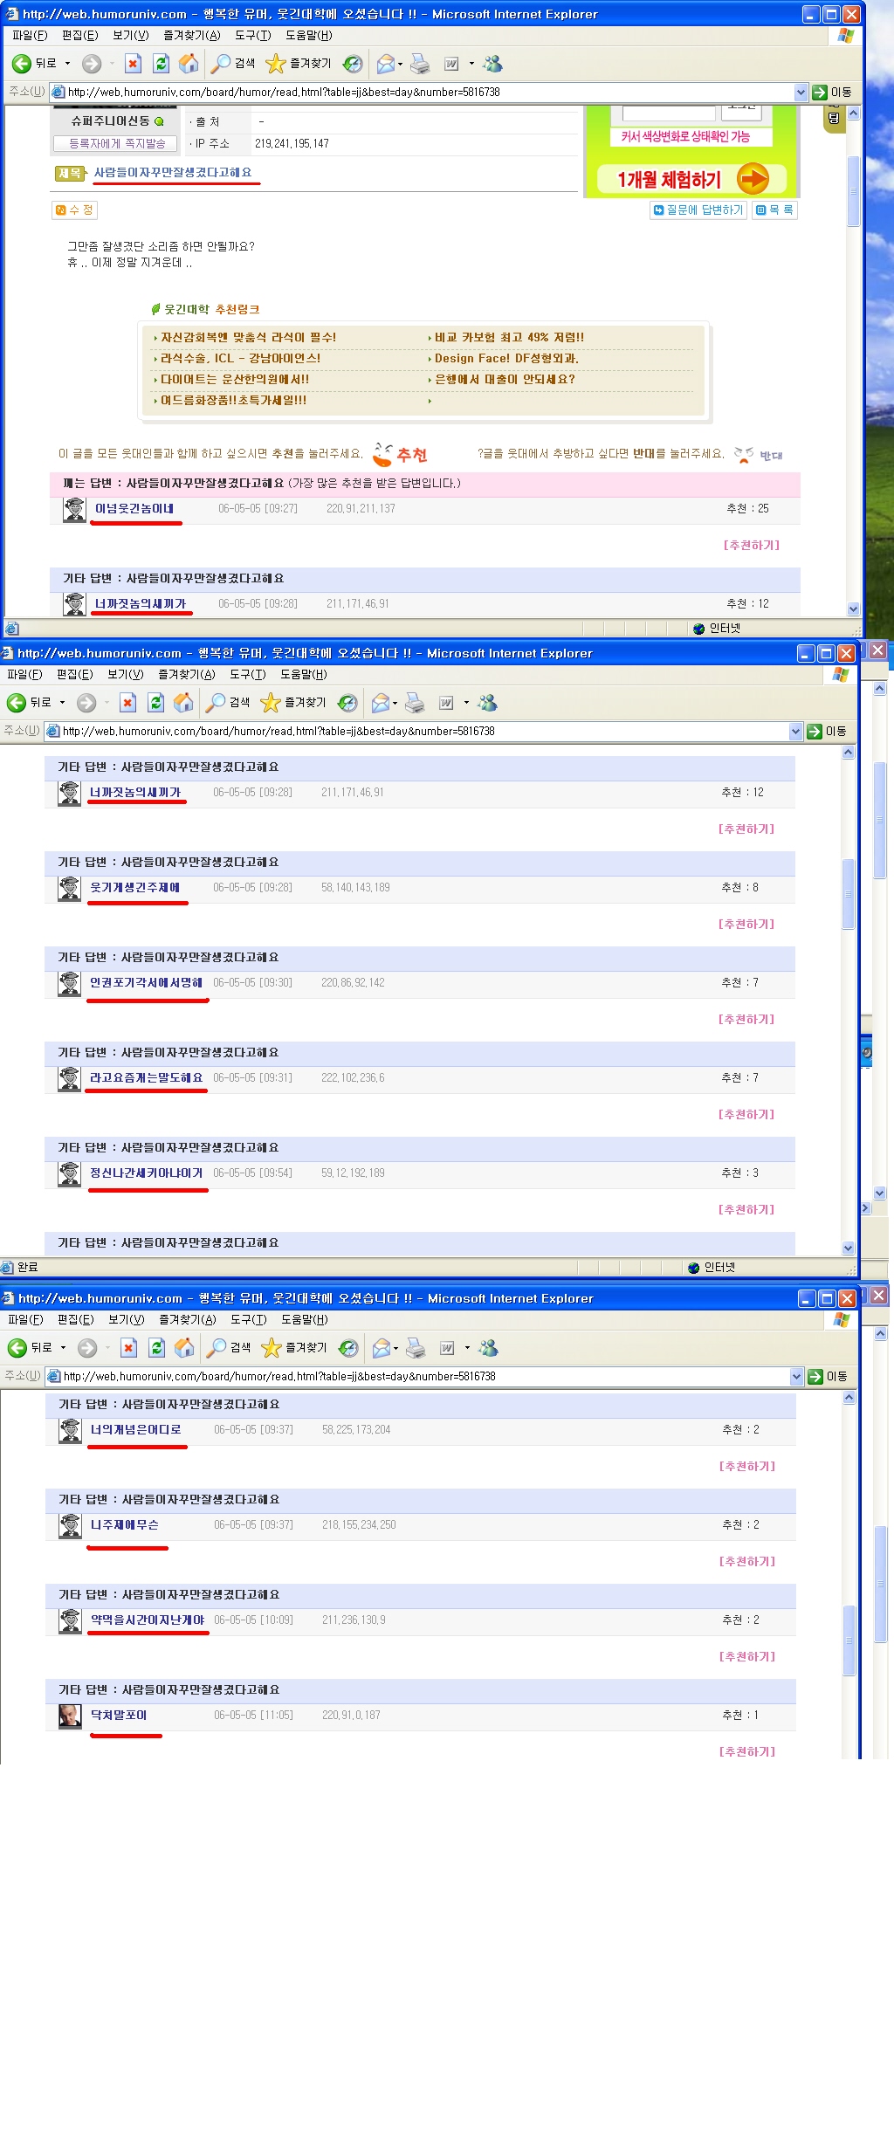Click the Stop icon in the middle IE window toolbar
This screenshot has width=894, height=2146.
pos(127,703)
